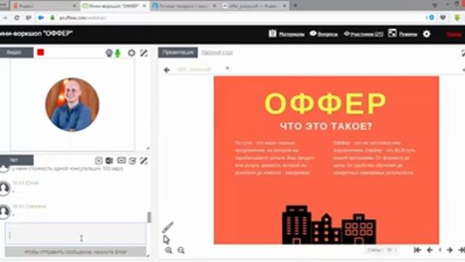Select the Chat panel tab
465x262 pixels.
pos(17,160)
